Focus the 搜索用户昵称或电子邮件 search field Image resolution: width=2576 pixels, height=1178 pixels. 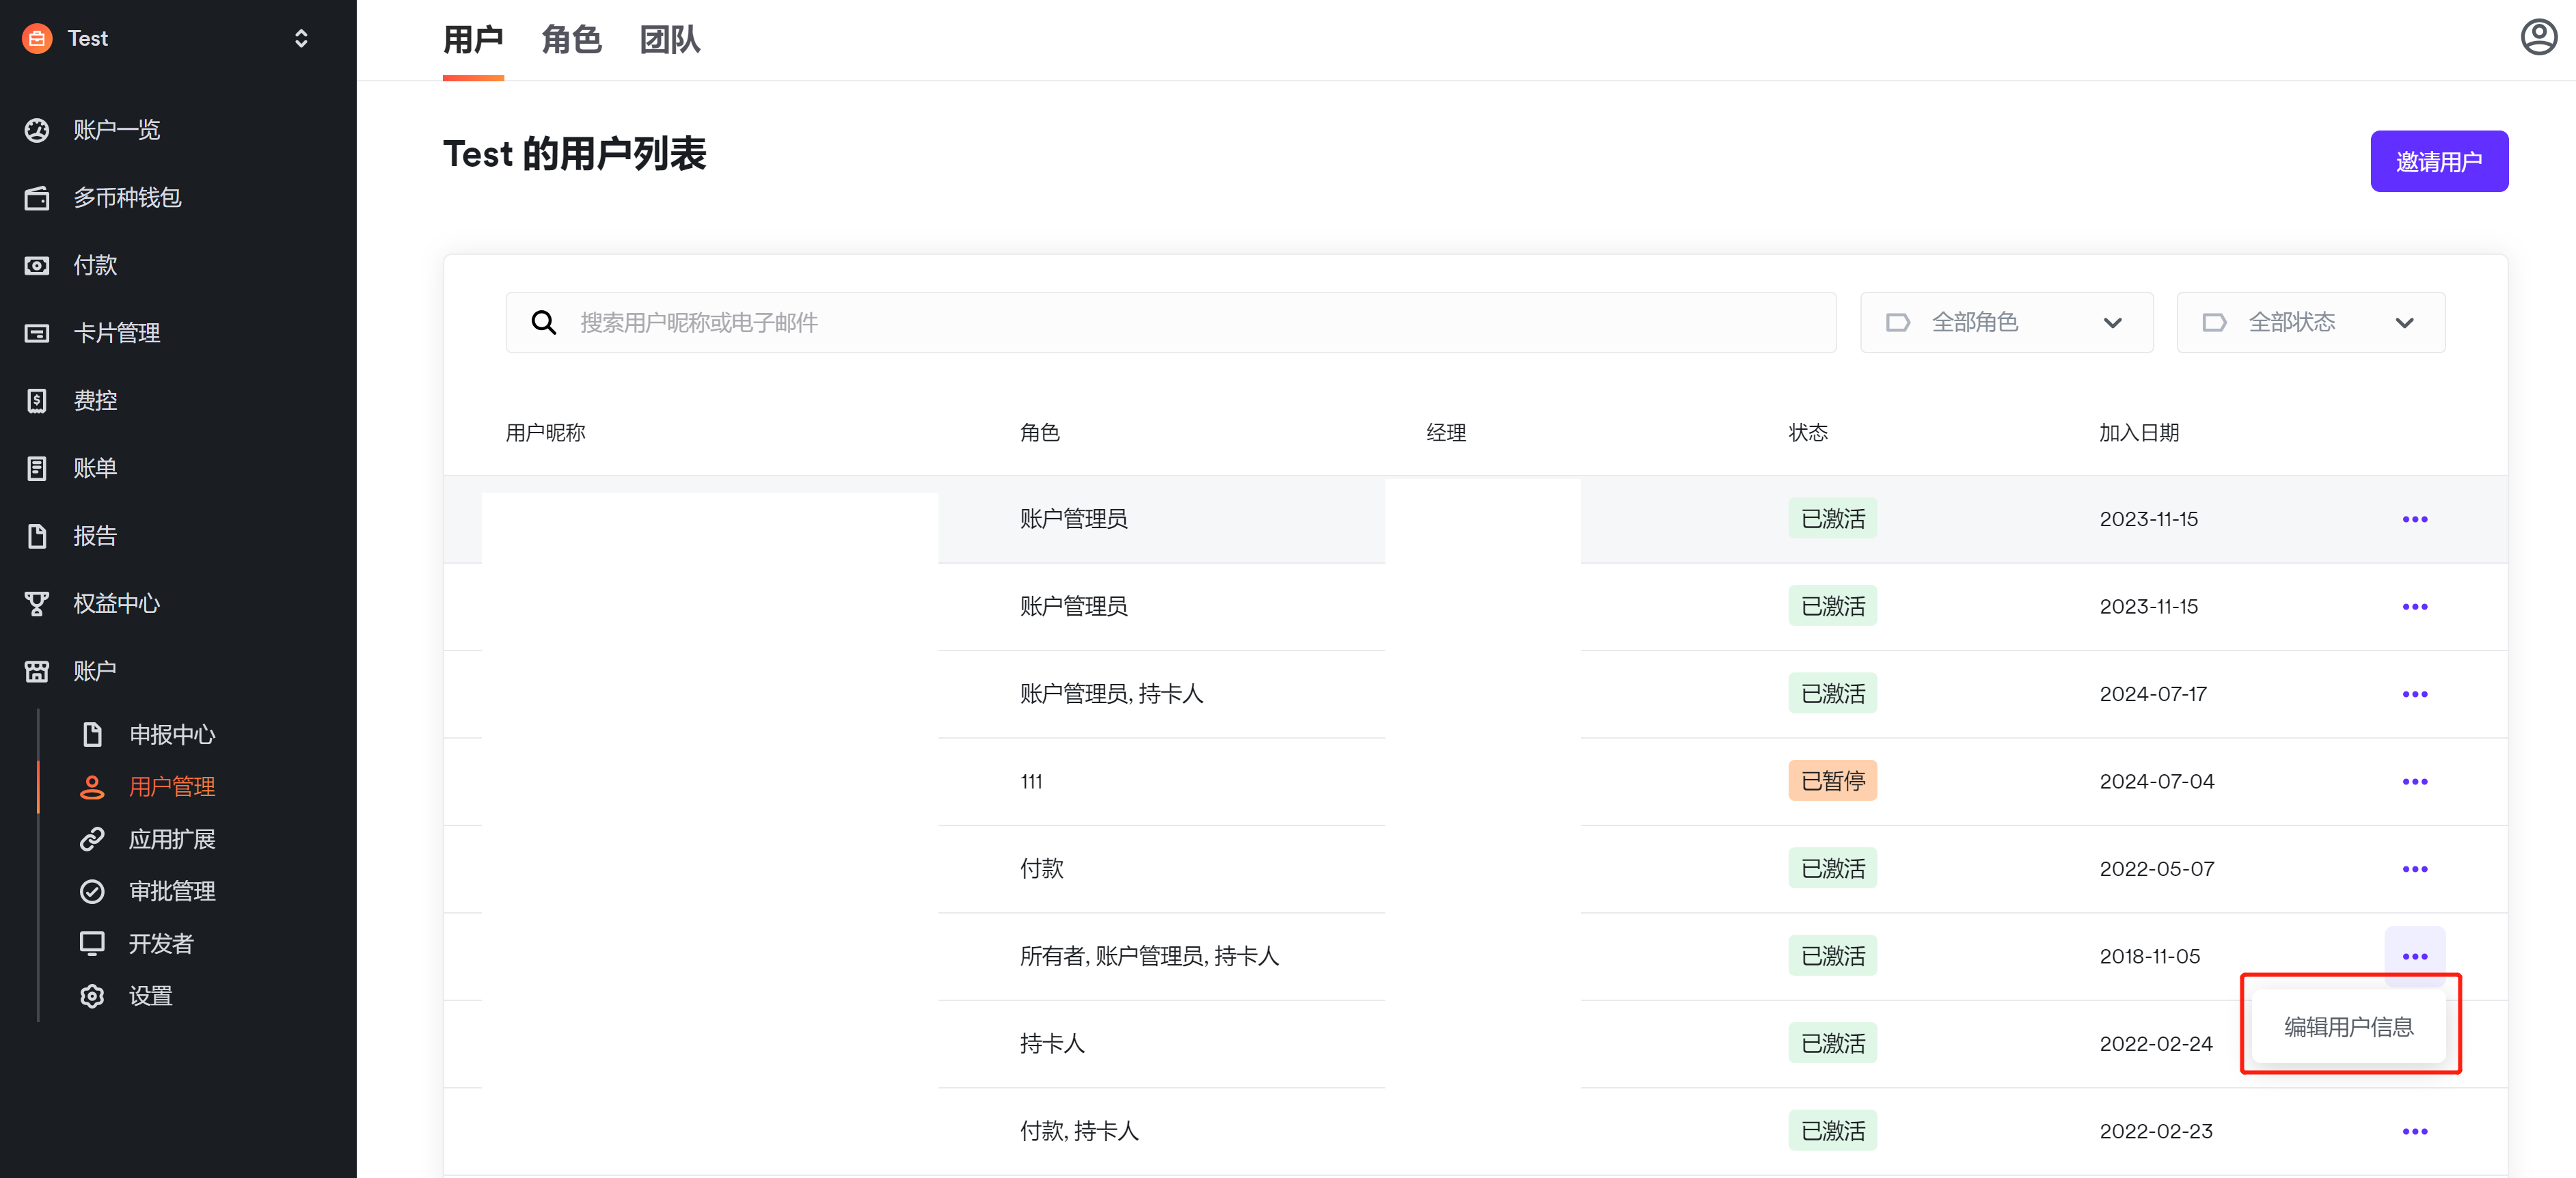[1170, 322]
